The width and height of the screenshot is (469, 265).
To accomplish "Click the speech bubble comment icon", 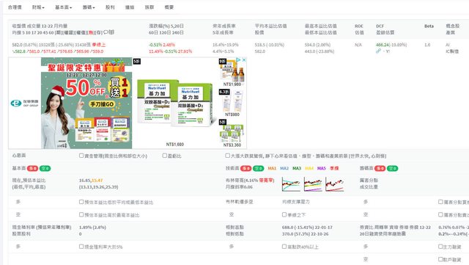I will click(106, 32).
